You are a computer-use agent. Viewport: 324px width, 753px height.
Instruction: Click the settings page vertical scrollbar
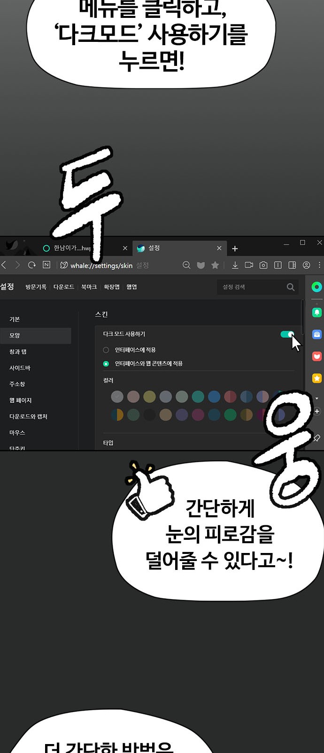click(x=303, y=318)
